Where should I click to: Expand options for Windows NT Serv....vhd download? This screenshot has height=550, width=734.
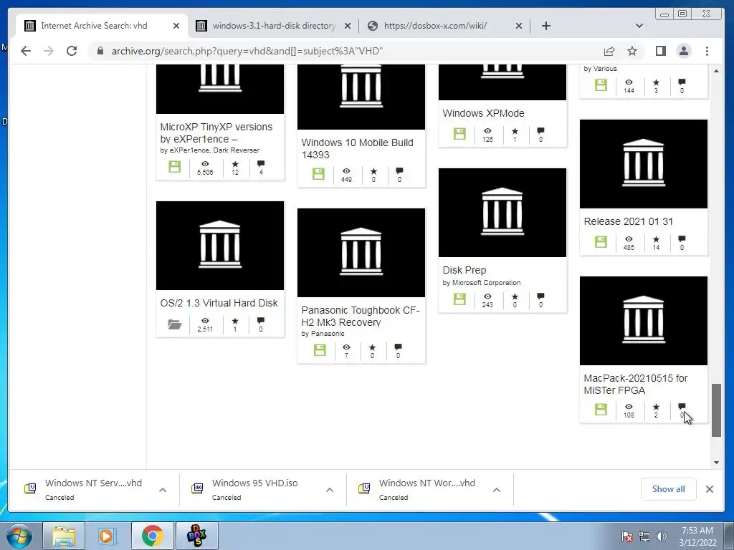pyautogui.click(x=163, y=490)
